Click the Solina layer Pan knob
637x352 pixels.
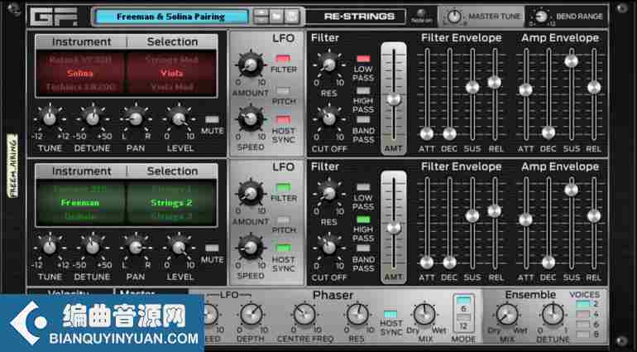[136, 118]
